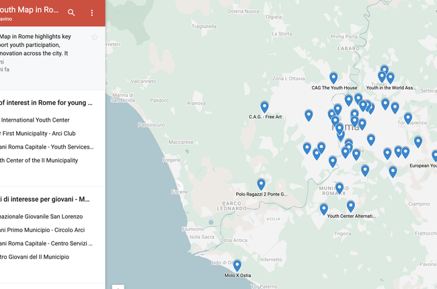Open Giovanile San Lorenzo list item
The width and height of the screenshot is (437, 289).
(41, 216)
